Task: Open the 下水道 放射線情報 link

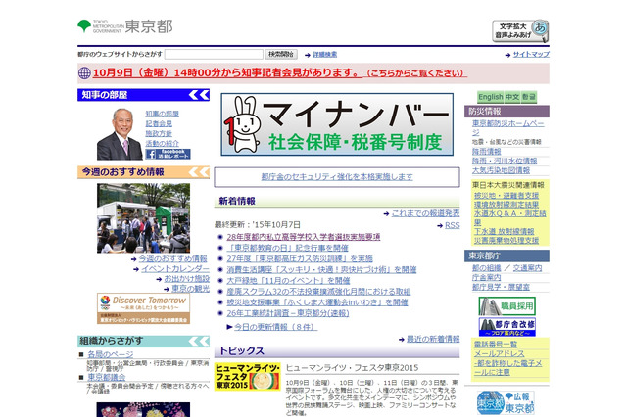Action: tap(504, 231)
